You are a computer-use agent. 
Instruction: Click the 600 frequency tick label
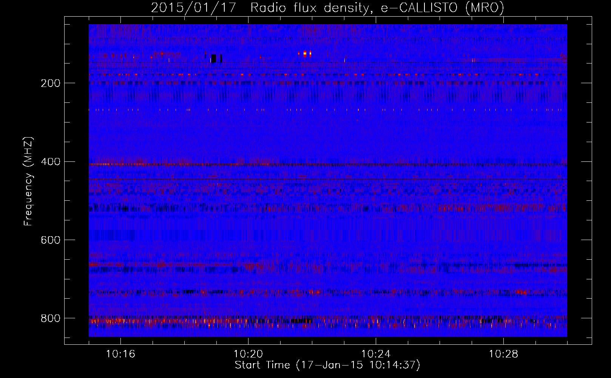(x=51, y=240)
